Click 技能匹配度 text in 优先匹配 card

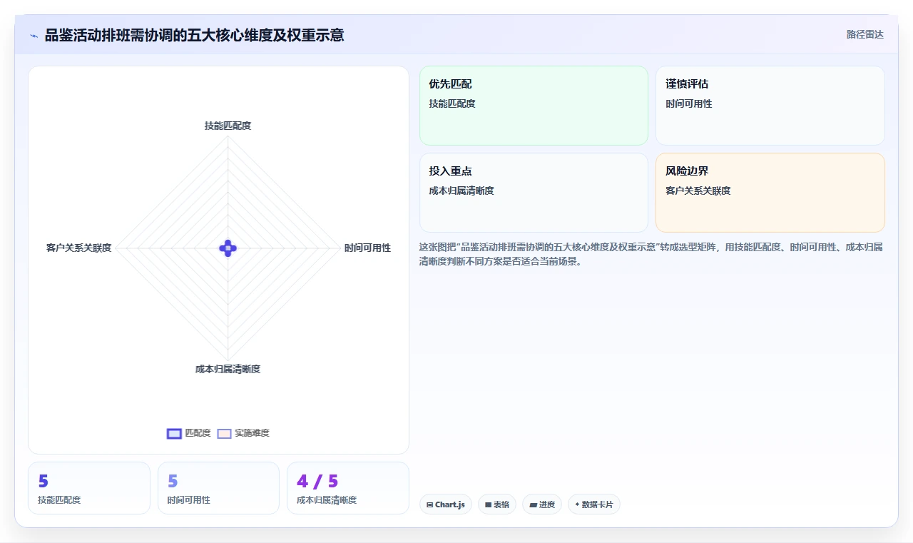452,103
